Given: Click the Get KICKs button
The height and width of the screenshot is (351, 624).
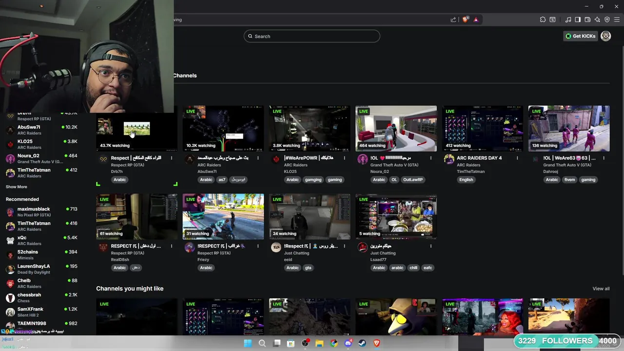Looking at the screenshot, I should point(580,36).
